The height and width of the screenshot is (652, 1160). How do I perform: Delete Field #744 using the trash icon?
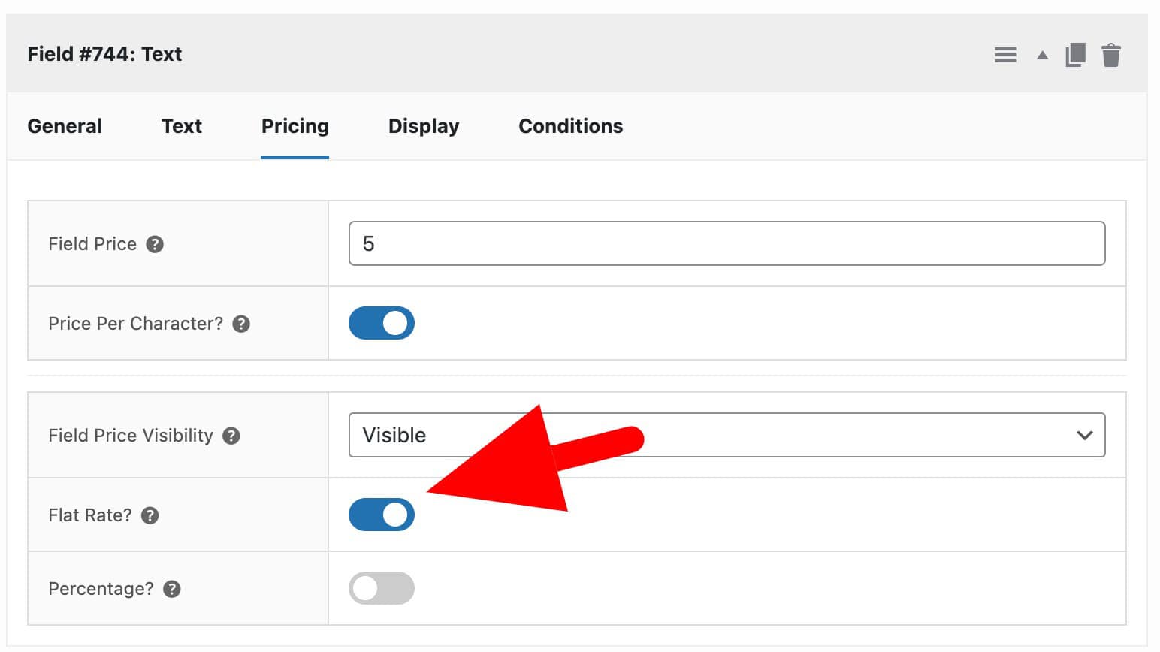click(x=1113, y=54)
